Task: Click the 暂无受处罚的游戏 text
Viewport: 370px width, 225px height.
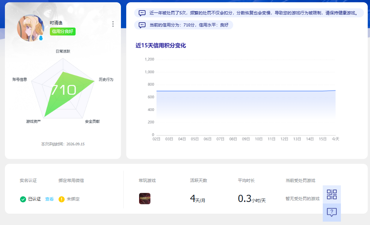Action: click(x=302, y=199)
